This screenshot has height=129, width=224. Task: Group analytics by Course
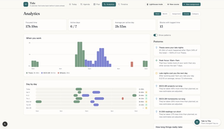click(x=186, y=14)
